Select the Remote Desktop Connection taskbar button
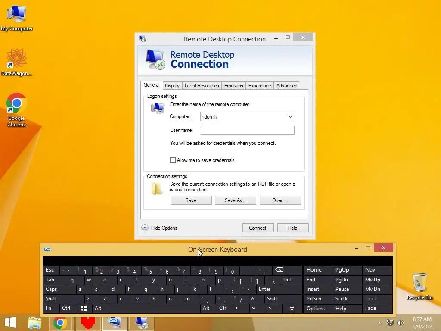The height and width of the screenshot is (331, 441). point(142,323)
